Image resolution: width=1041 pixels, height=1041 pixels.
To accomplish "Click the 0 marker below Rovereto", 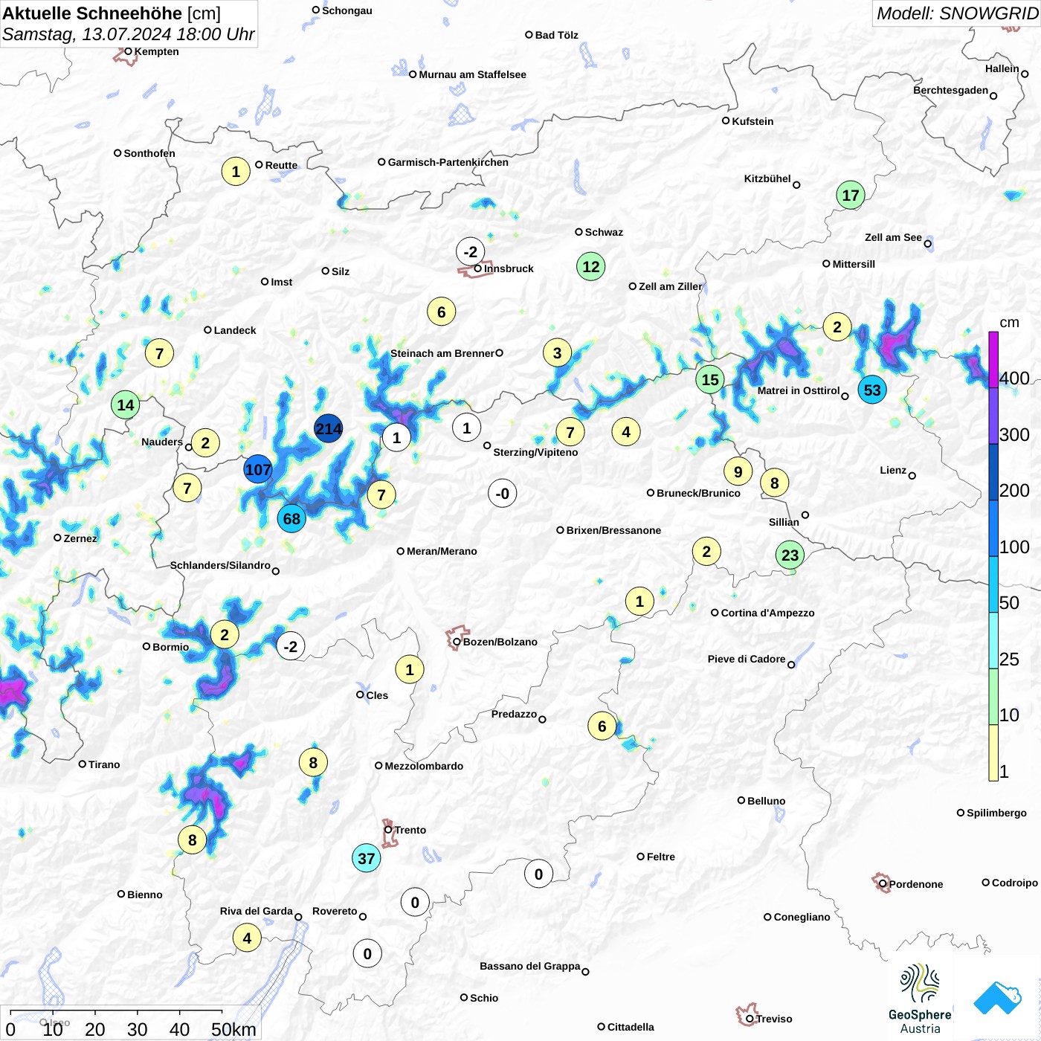I will coord(367,954).
